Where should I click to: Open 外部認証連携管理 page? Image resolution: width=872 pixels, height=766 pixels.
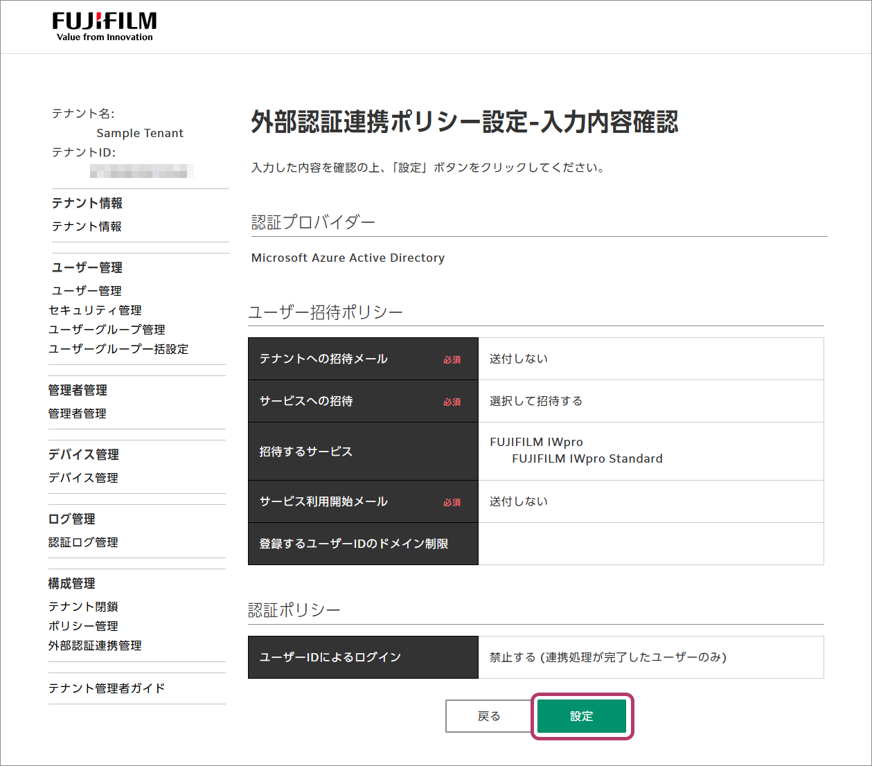click(95, 645)
